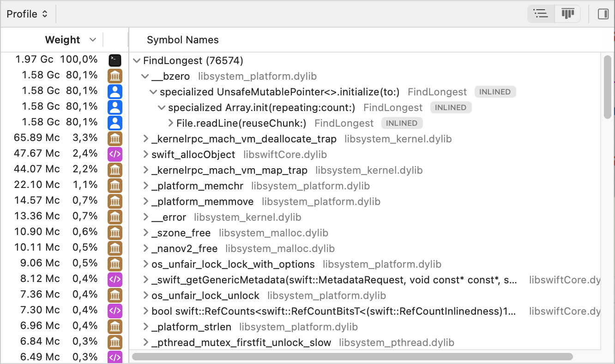615x364 pixels.
Task: Click the user icon for UnsafeMutablePointer initialize row
Action: tap(115, 91)
